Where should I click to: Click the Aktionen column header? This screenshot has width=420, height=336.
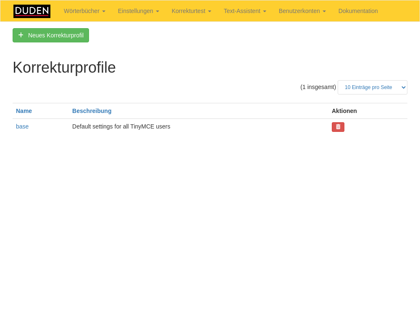click(x=344, y=111)
